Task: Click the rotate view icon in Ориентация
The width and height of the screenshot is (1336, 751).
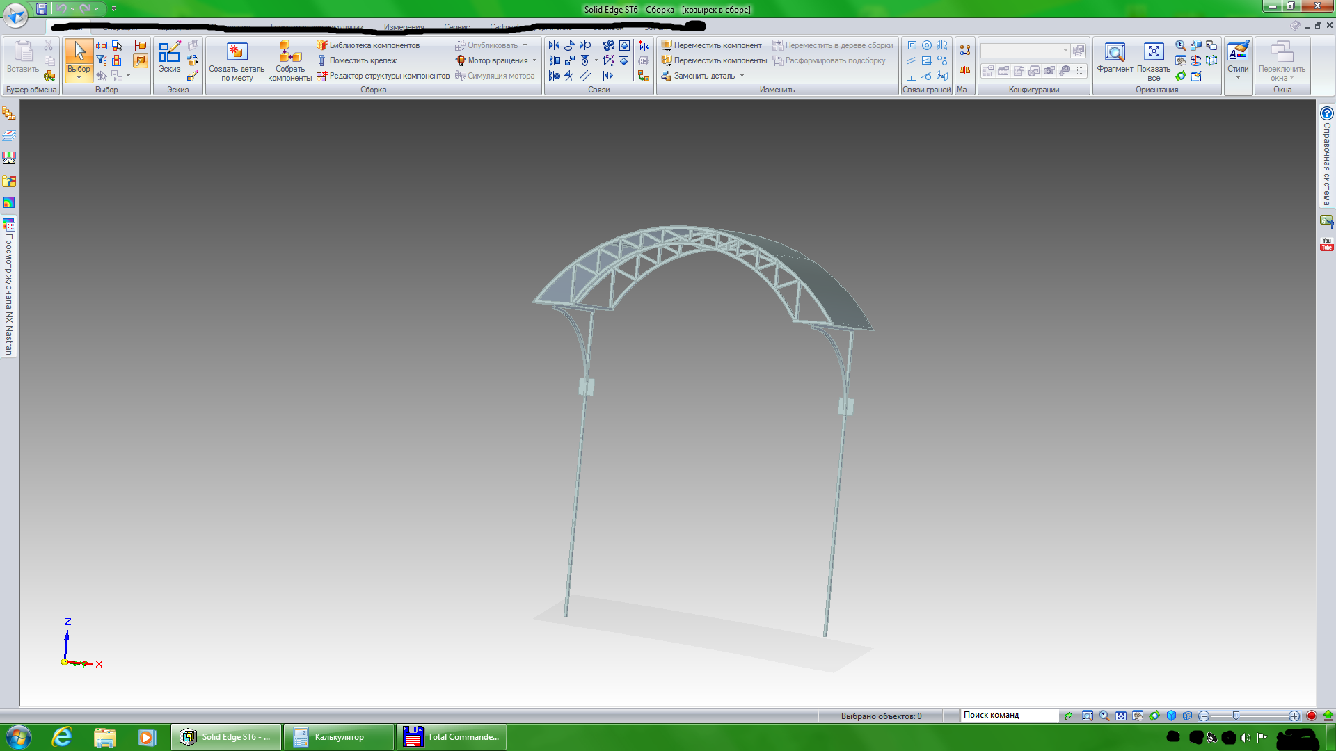Action: [x=1181, y=76]
